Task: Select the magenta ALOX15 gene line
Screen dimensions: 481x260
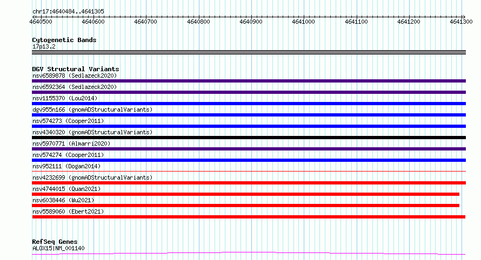Action: (x=249, y=253)
